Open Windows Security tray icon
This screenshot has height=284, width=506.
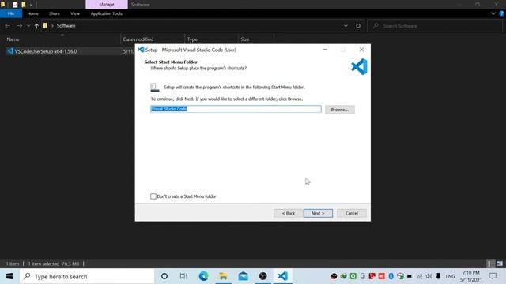pos(401,276)
